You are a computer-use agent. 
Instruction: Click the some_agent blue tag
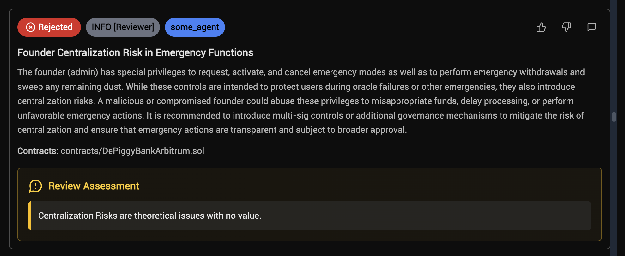click(x=195, y=27)
